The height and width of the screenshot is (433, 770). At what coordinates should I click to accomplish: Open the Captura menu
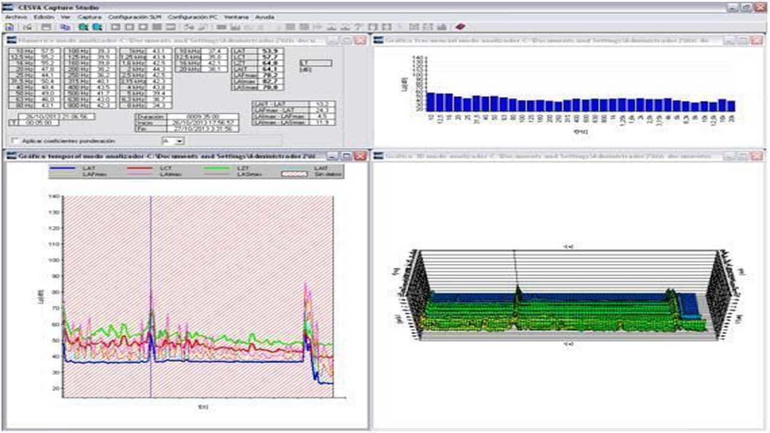(89, 17)
